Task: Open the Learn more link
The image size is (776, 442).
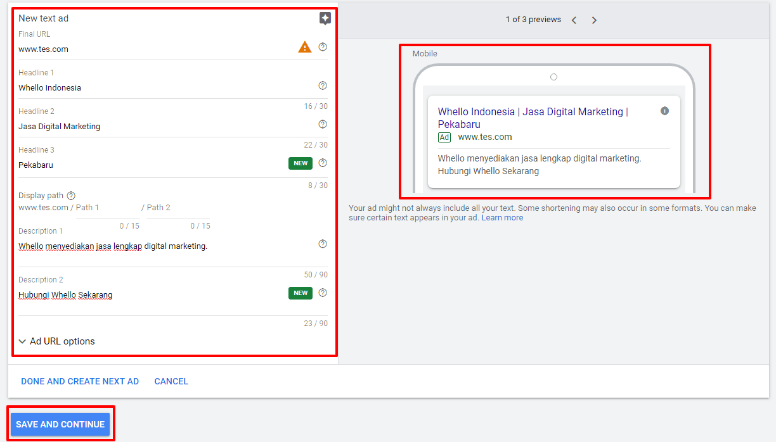Action: point(502,218)
